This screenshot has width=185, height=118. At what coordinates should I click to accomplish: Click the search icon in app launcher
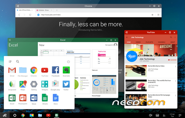[18, 62]
